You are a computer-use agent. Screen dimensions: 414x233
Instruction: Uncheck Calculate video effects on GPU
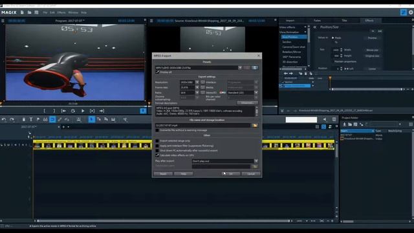(x=157, y=155)
